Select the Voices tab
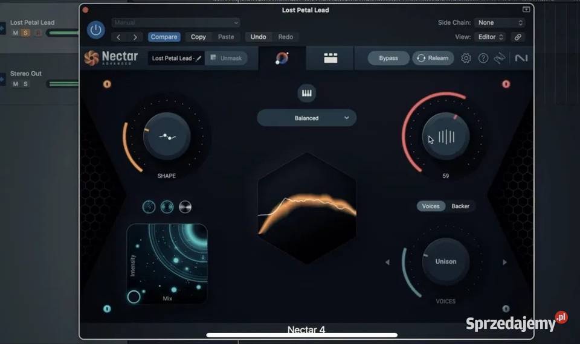Viewport: 580px width, 344px height. tap(431, 206)
